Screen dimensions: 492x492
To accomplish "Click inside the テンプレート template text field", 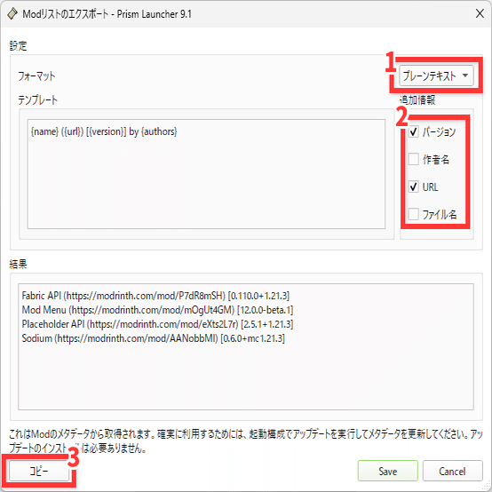I will coord(206,174).
